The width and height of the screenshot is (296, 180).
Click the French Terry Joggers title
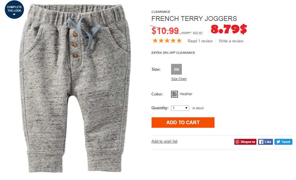[194, 19]
